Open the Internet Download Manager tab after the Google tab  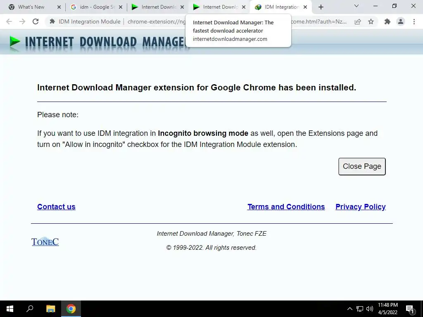click(157, 7)
